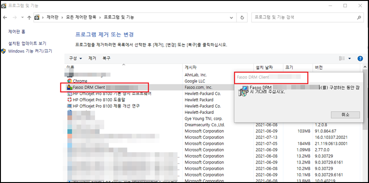Viewport: 369px width, 183px height.
Task: Click the version 1.2.0.8 cell
Action: (x=321, y=124)
